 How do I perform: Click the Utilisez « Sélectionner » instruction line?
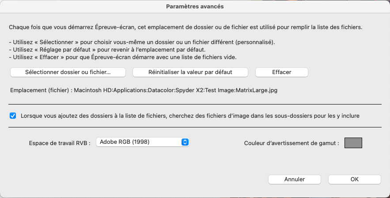[142, 42]
